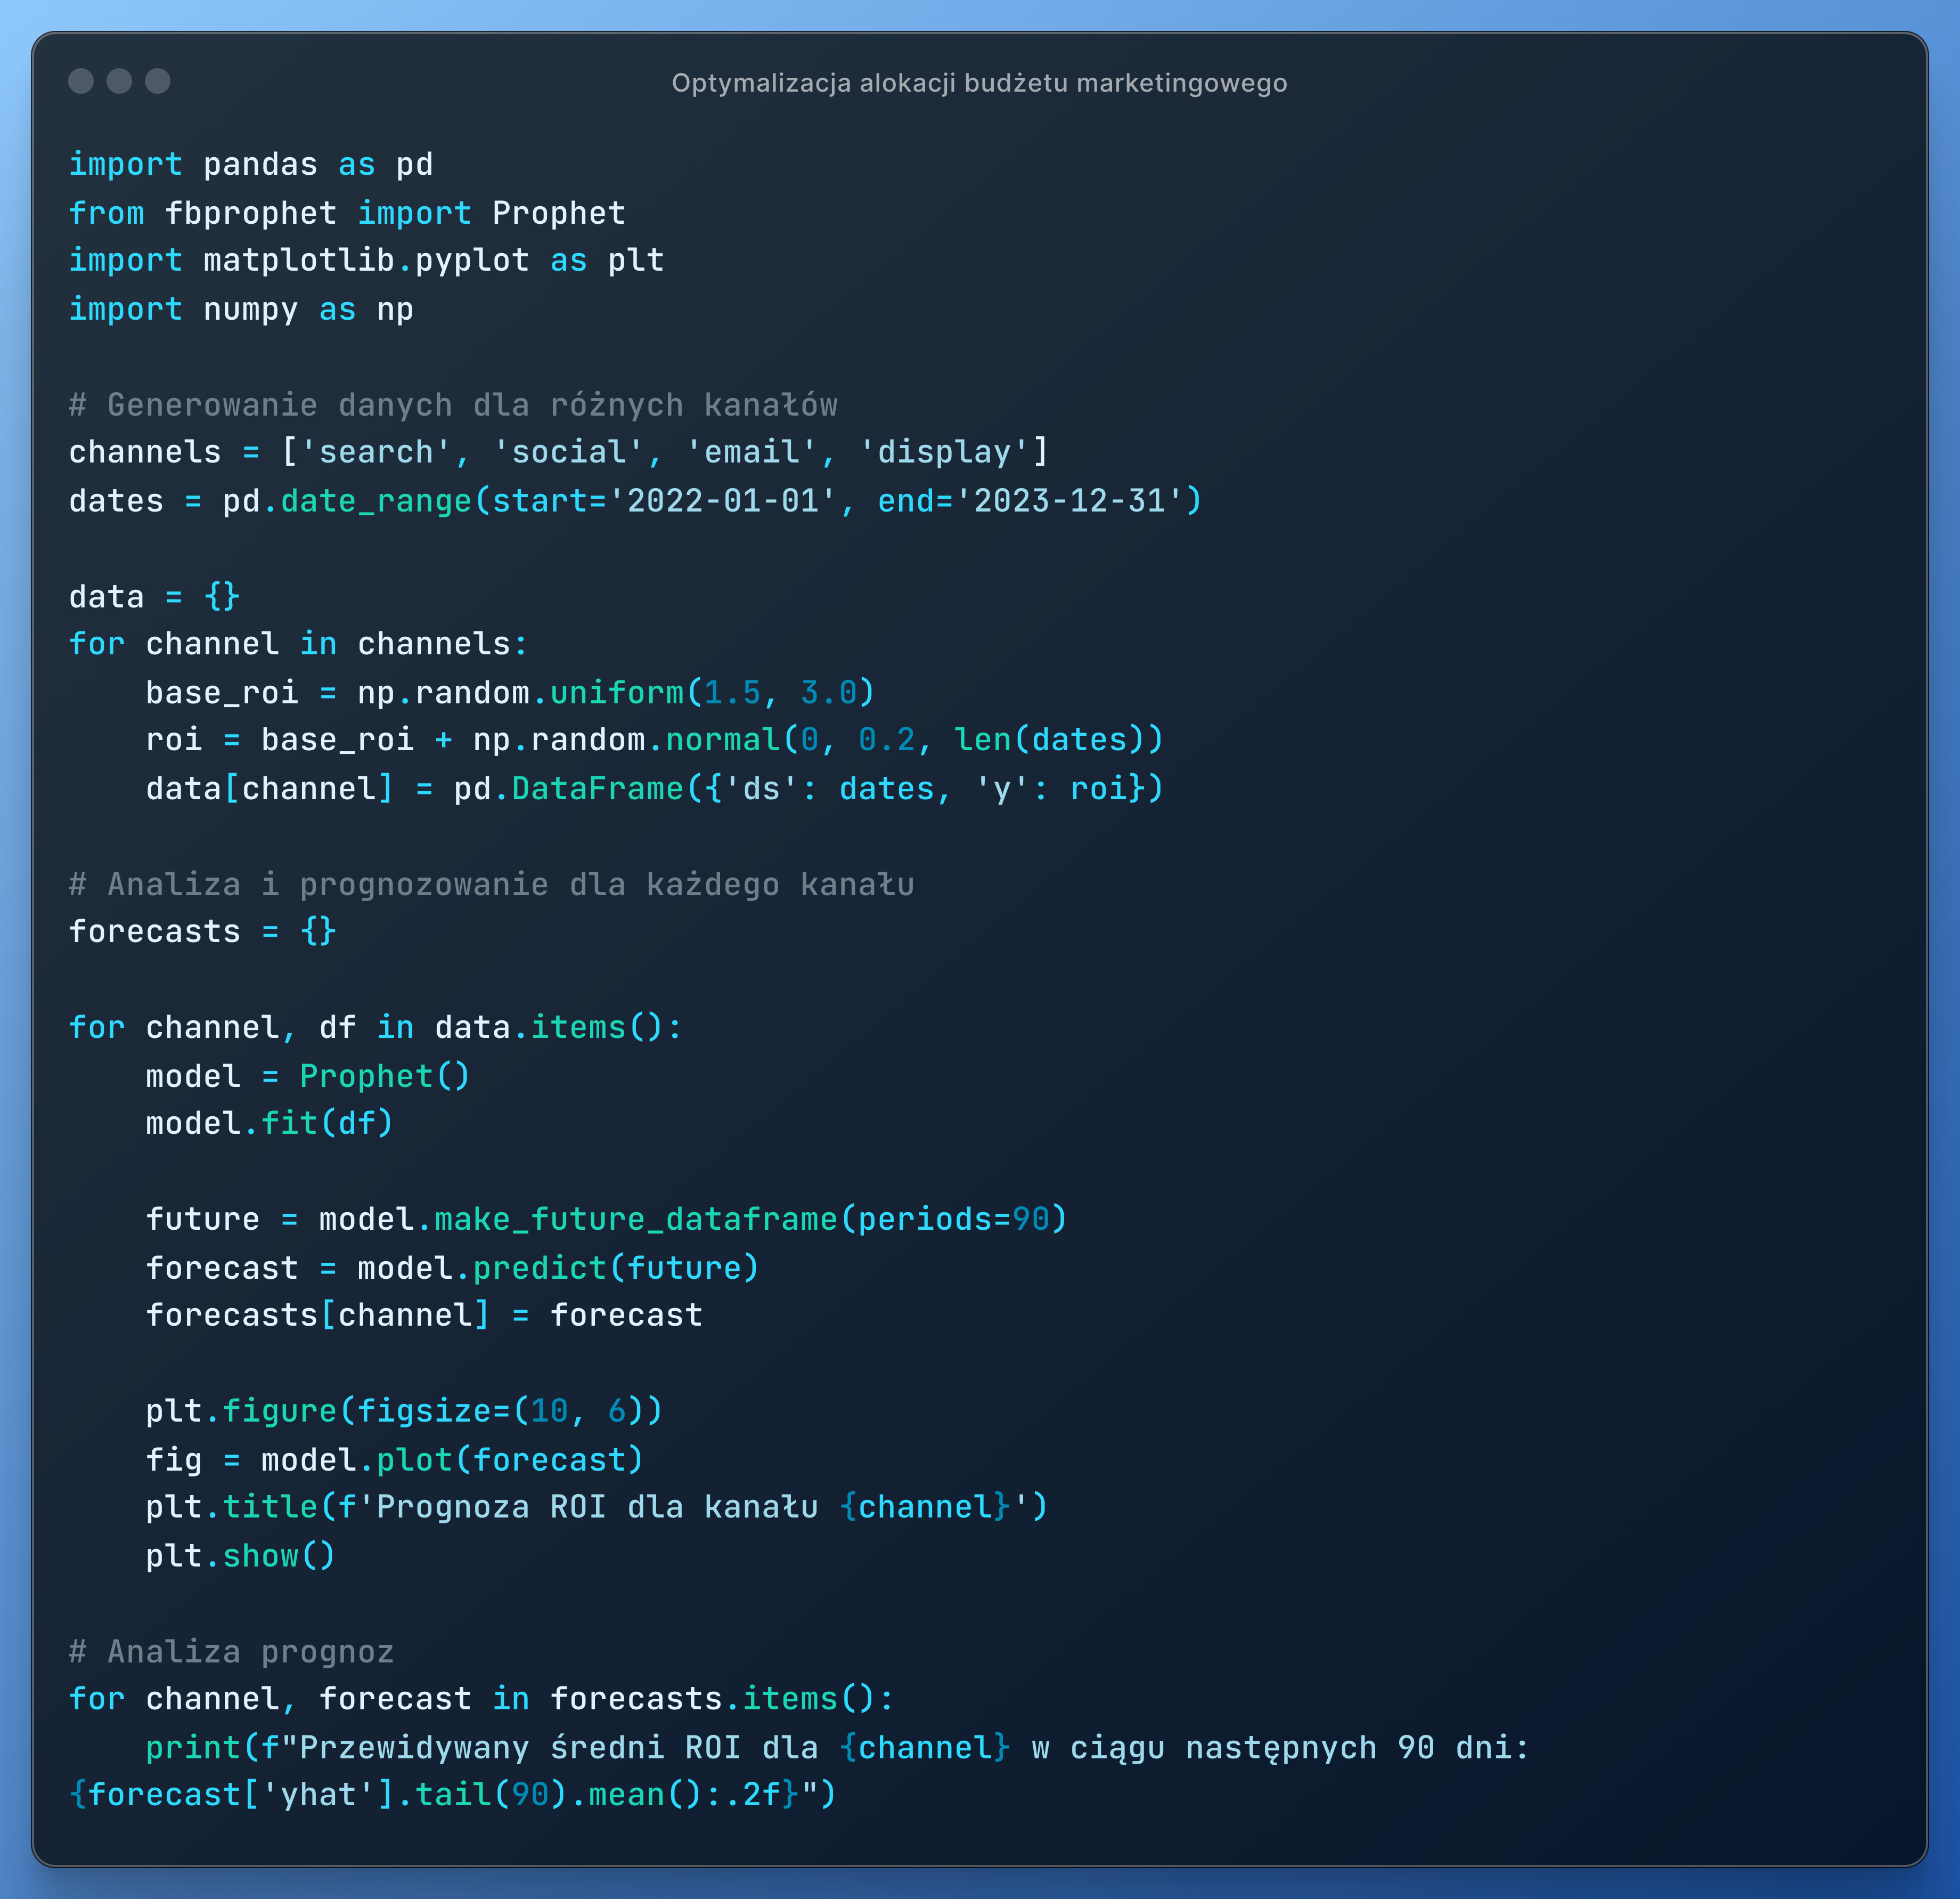The image size is (1960, 1899).
Task: Click the first gray window dot
Action: pos(81,81)
